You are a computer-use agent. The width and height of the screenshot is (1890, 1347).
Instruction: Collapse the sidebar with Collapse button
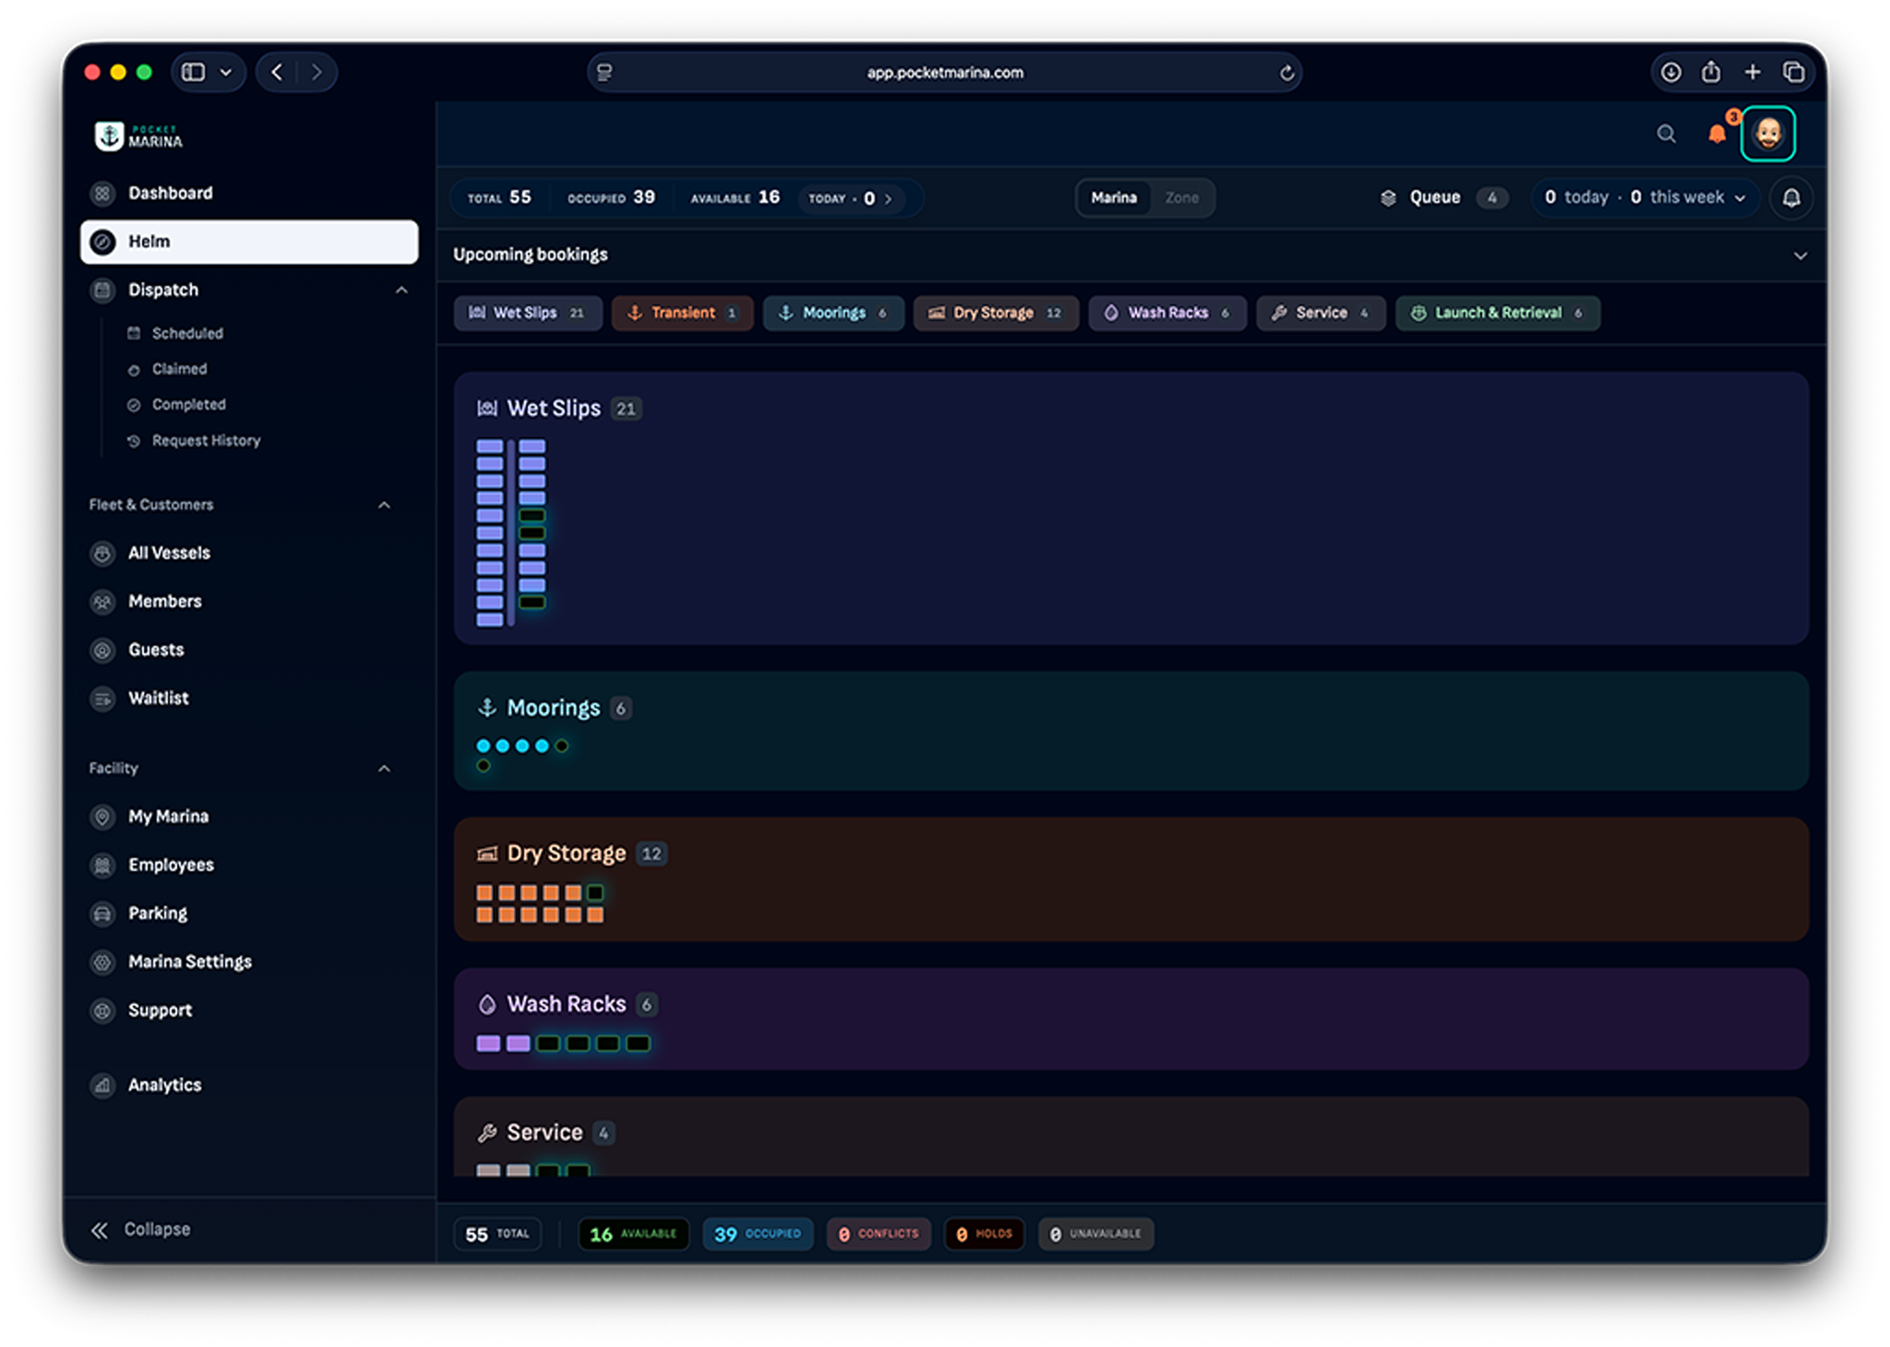pyautogui.click(x=140, y=1229)
